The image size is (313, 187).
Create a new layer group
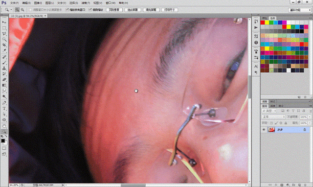293,185
